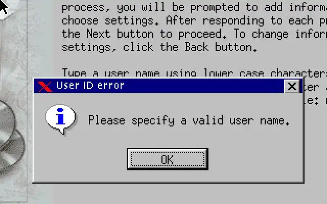Select the 'User ID error' title text

(90, 85)
